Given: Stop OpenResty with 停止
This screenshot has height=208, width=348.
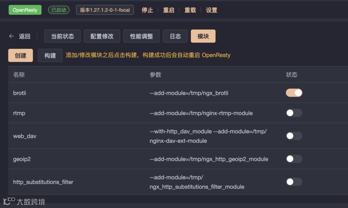Looking at the screenshot, I should click(x=147, y=10).
